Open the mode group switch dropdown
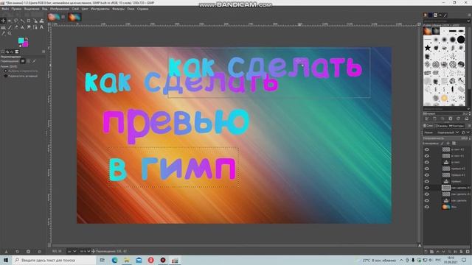Image resolution: width=472 pixels, height=265 pixels. (x=466, y=132)
